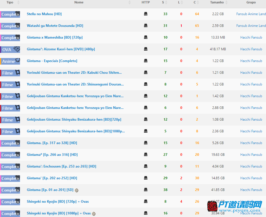The height and width of the screenshot is (217, 266).
Task: Open Watashi ga Motete Dousunda [HD] link
Action: tap(55, 26)
